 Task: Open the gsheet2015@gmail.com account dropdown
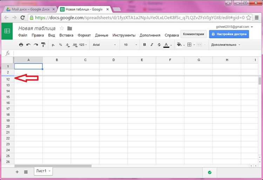[x=234, y=27]
